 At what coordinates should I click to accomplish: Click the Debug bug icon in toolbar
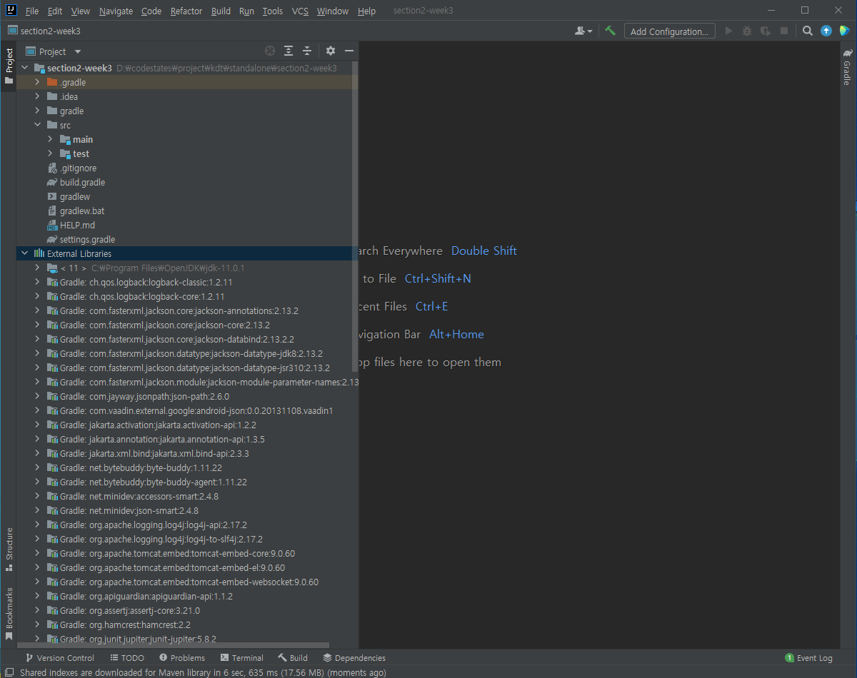click(747, 31)
